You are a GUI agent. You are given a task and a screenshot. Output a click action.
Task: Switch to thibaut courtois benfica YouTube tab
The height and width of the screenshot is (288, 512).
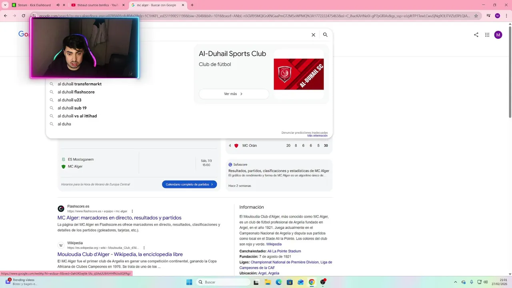click(98, 5)
